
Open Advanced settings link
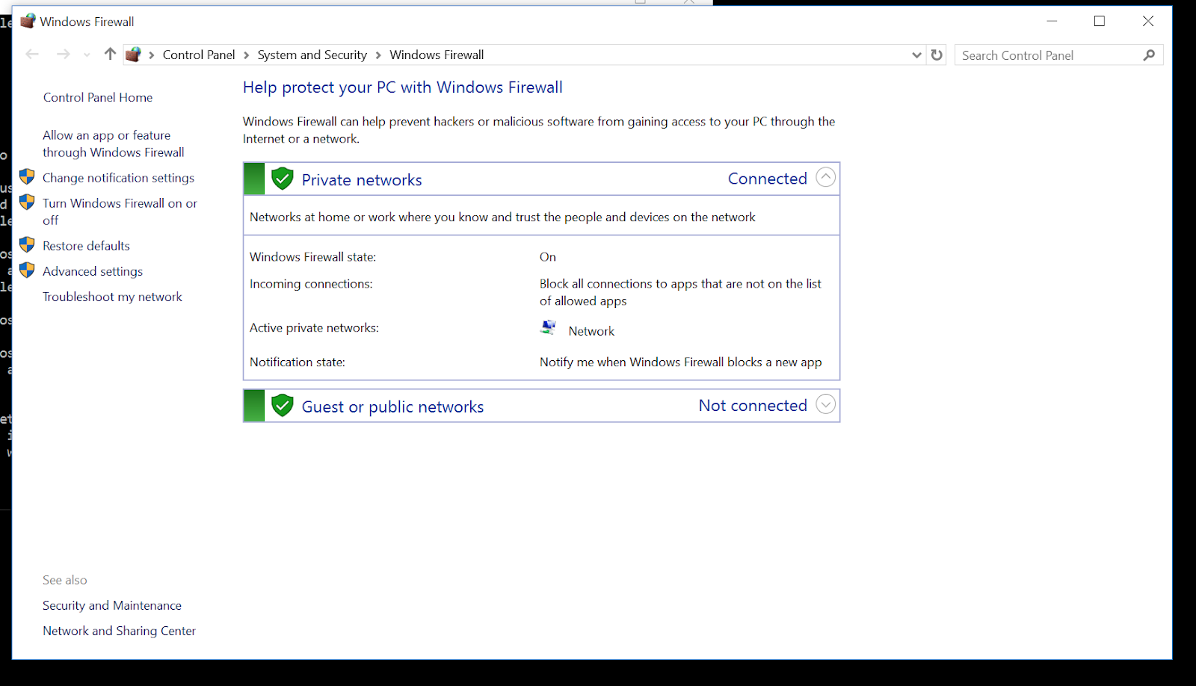pos(93,271)
